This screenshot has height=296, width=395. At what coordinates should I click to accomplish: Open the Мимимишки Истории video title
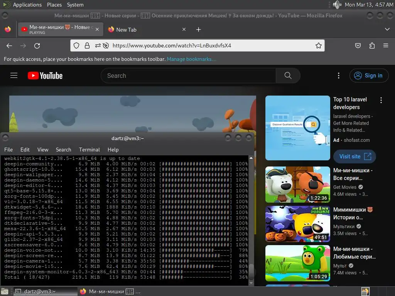pos(353,214)
